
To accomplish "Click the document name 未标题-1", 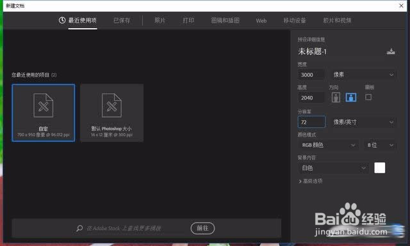I will pyautogui.click(x=312, y=51).
